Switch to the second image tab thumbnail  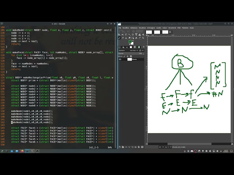pyautogui.click(x=157, y=32)
